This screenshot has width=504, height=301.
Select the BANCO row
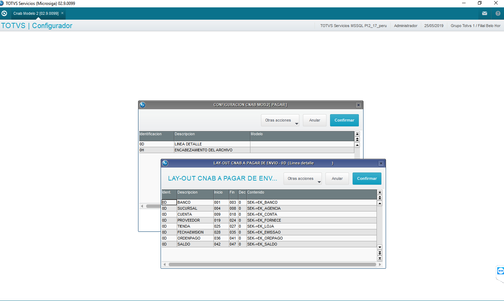269,202
